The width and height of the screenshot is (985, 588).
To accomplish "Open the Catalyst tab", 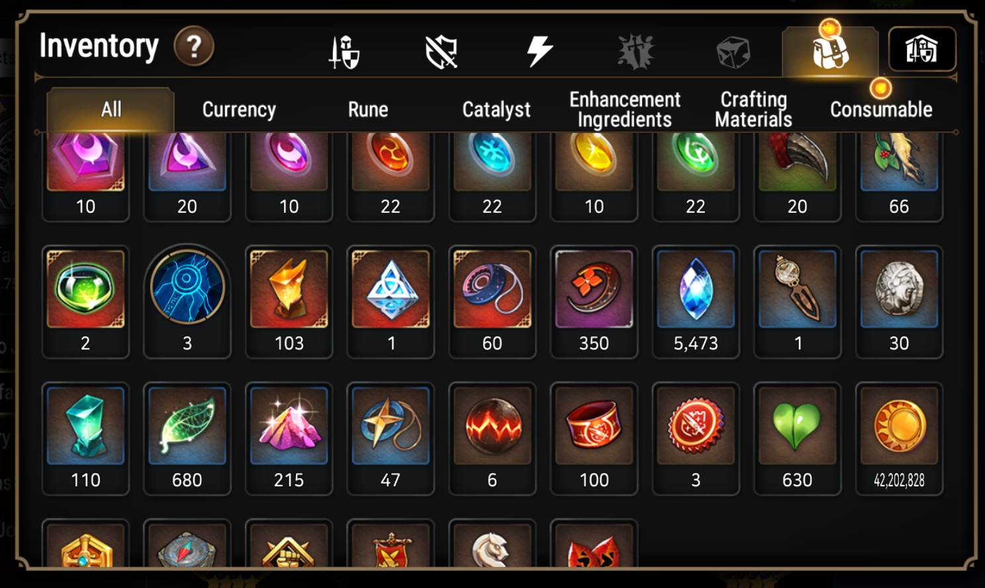I will 496,109.
